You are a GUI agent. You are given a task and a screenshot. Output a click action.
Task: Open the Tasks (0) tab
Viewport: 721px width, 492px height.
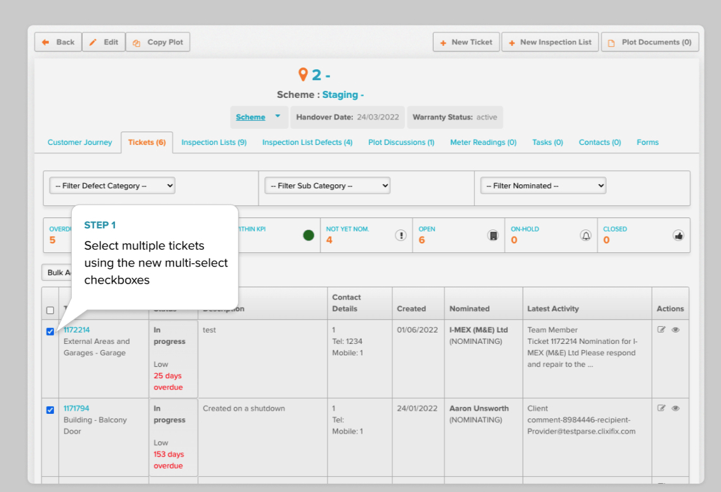(x=547, y=142)
